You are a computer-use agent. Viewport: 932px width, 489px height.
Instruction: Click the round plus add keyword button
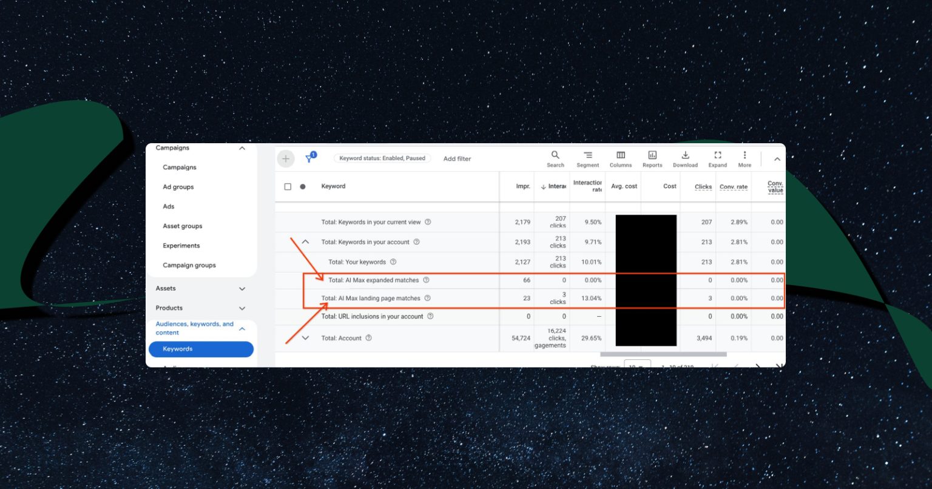286,159
